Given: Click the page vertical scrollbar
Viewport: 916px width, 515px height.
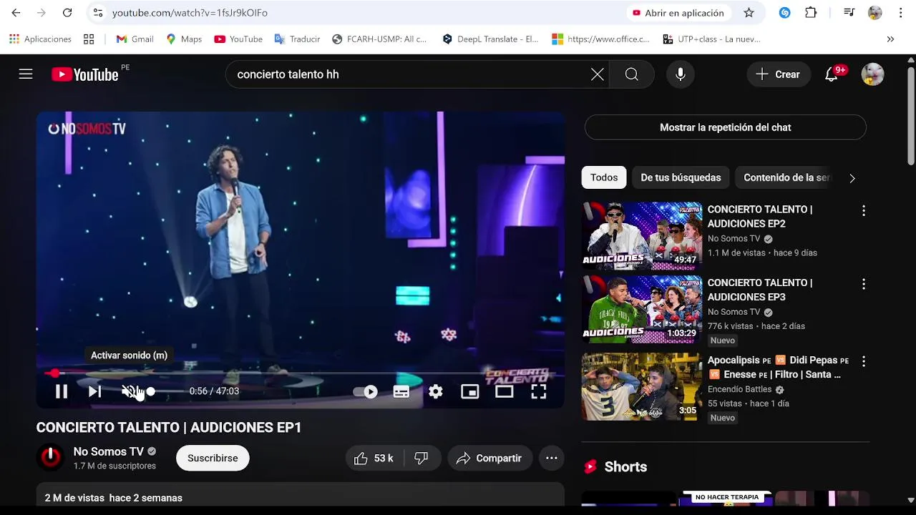Looking at the screenshot, I should pyautogui.click(x=911, y=118).
